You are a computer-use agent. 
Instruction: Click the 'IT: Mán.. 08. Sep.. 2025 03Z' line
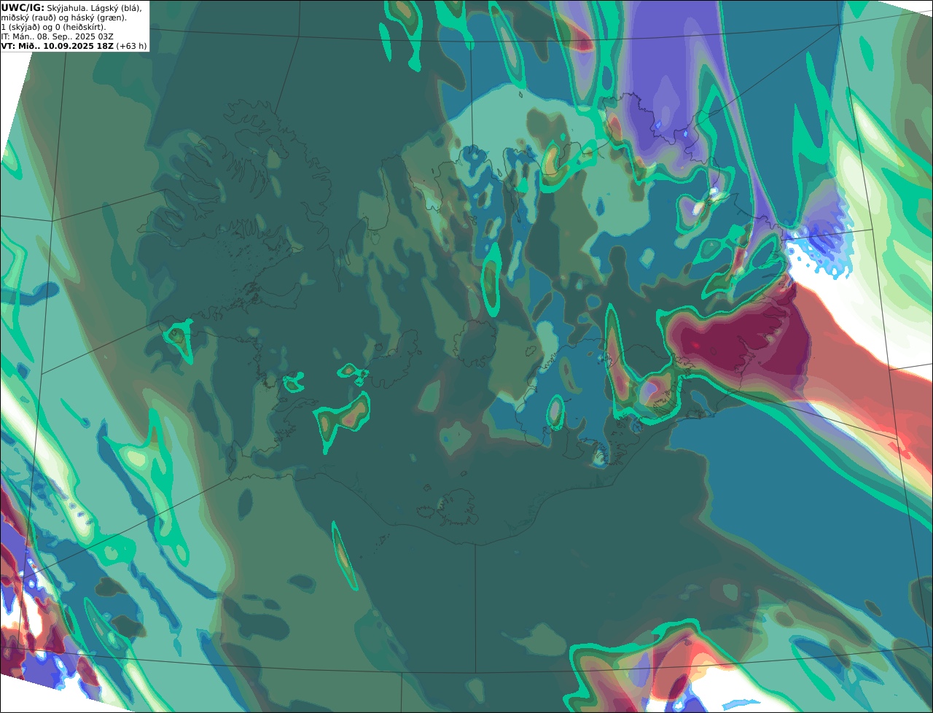(57, 36)
